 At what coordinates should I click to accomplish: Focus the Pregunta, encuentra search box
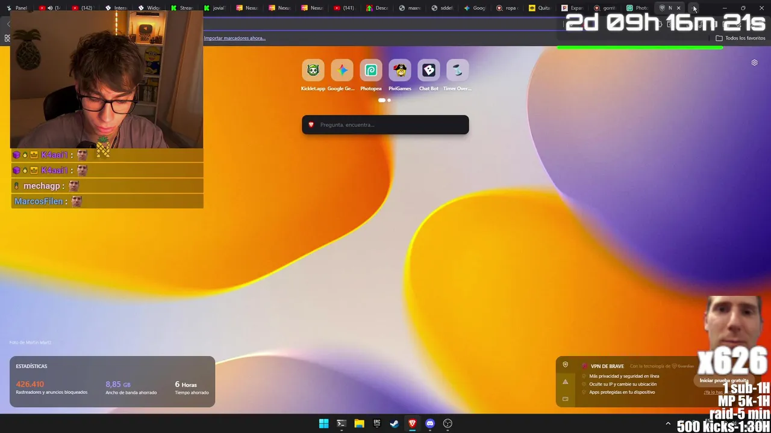click(385, 124)
